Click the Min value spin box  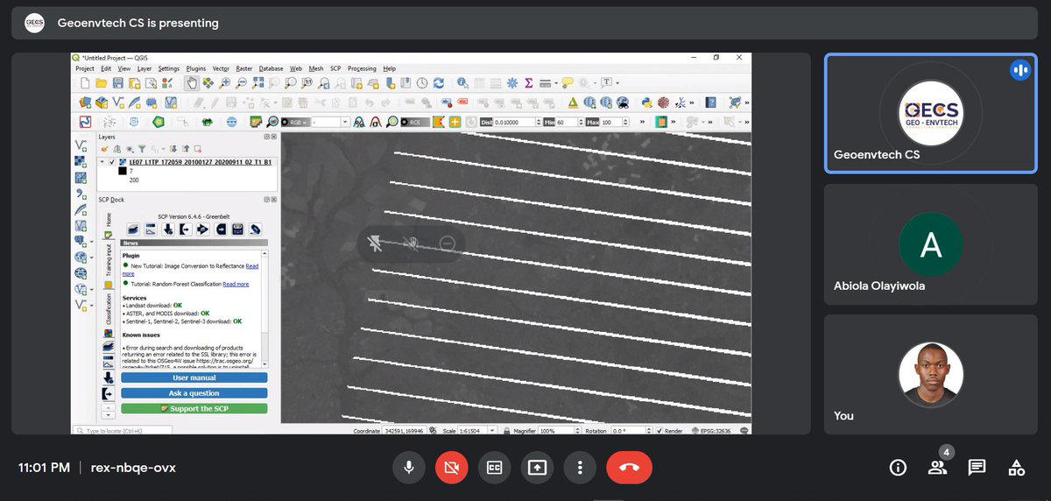pos(570,122)
